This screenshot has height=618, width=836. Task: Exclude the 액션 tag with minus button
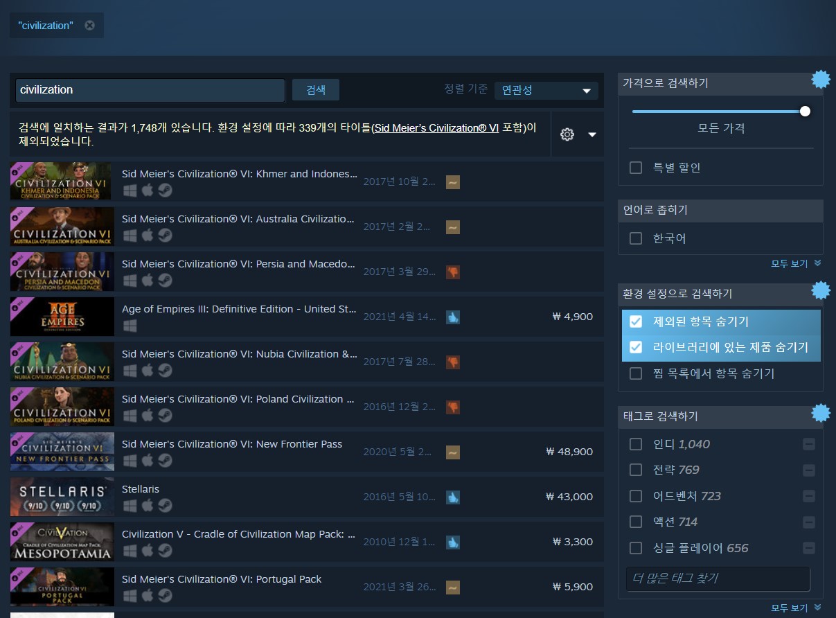tap(808, 522)
